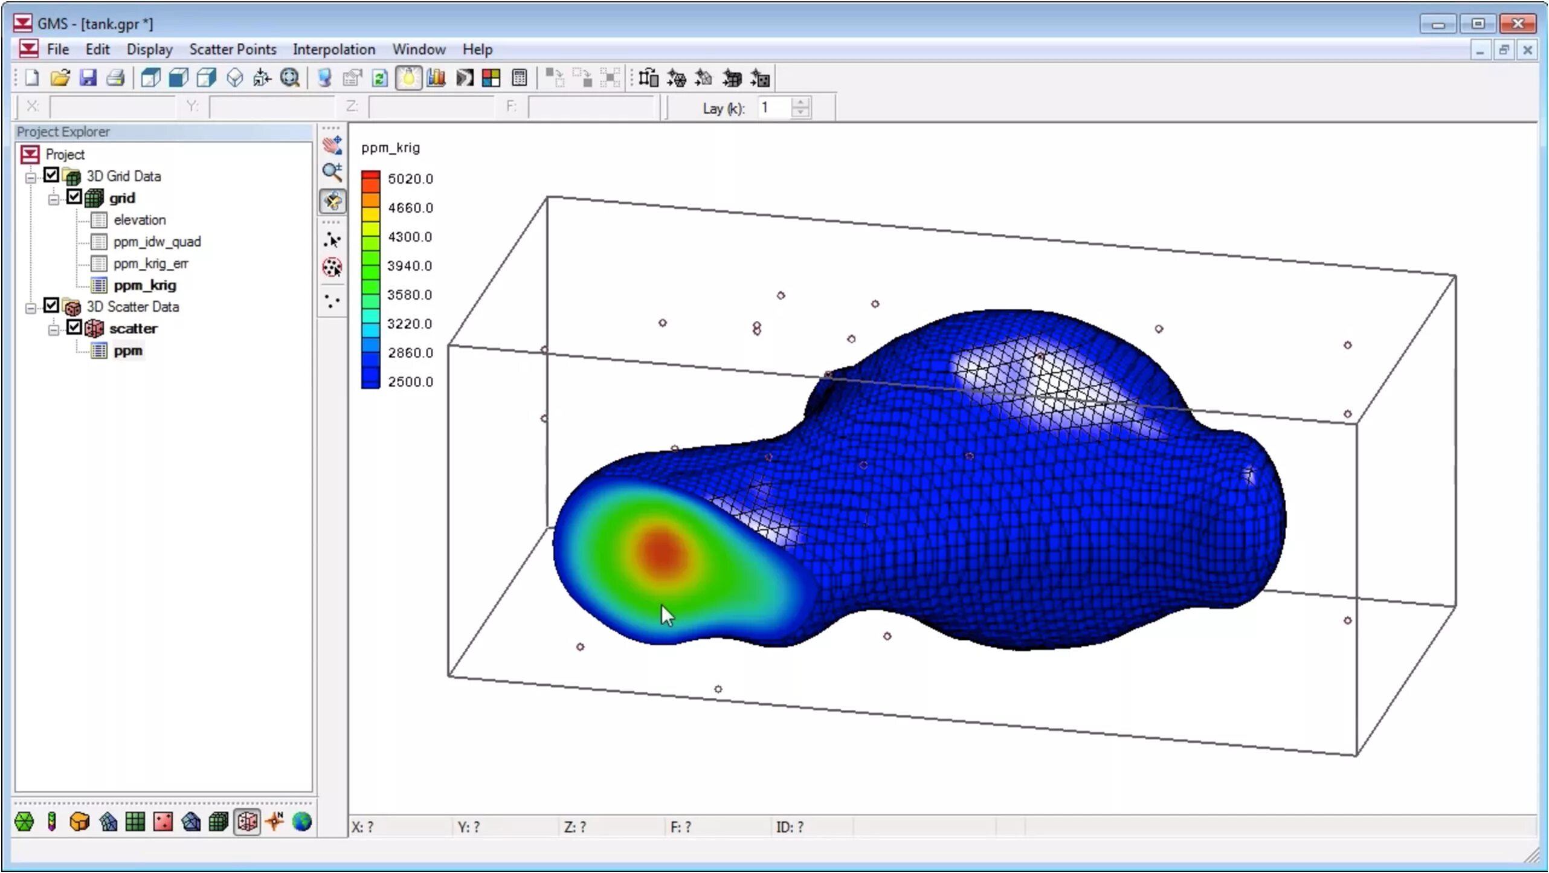Open the File menu
This screenshot has height=873, width=1549.
point(58,50)
